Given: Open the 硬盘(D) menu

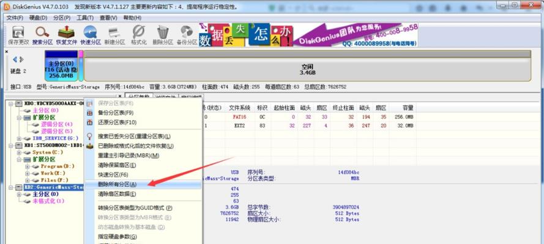Looking at the screenshot, I should 38,18.
